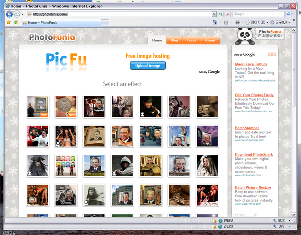Choose the bride with veil effect thumbnail
The image size is (301, 235).
(207, 166)
